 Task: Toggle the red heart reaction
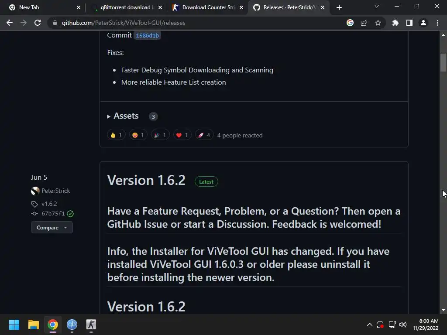tap(182, 135)
